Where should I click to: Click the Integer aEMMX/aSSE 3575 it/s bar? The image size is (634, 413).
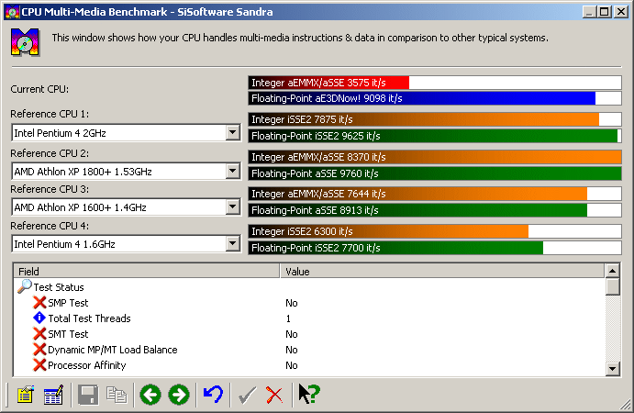point(435,83)
